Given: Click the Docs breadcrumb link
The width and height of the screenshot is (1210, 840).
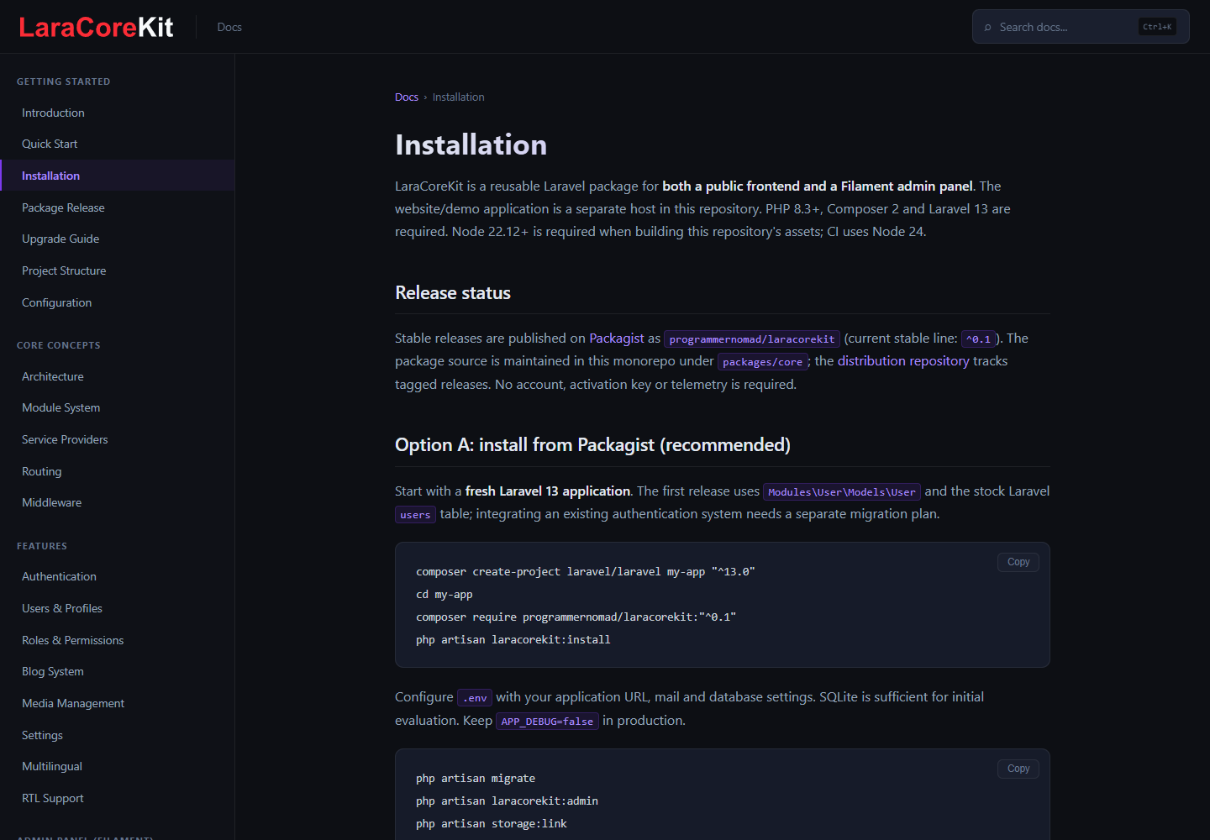Looking at the screenshot, I should (x=407, y=97).
